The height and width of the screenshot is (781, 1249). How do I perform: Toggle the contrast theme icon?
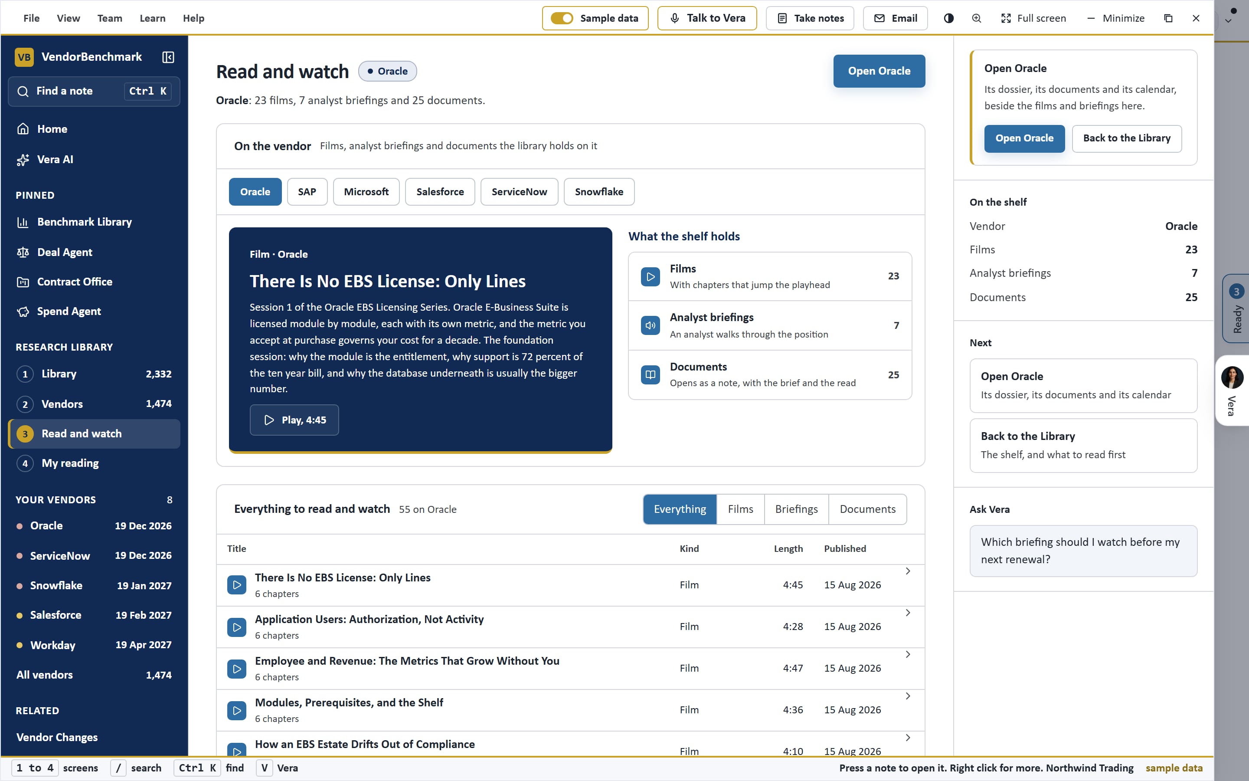pos(948,18)
